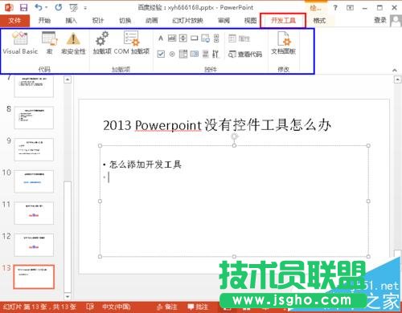Insert a Toggle Button control
The width and height of the screenshot is (402, 313).
(x=206, y=54)
